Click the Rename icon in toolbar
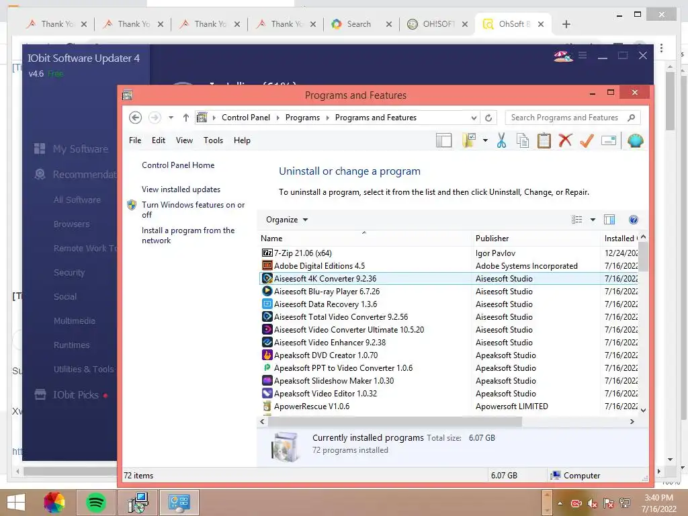The image size is (688, 516). 609,140
